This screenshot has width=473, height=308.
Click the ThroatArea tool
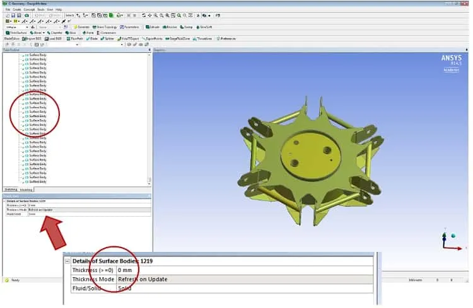pos(202,38)
